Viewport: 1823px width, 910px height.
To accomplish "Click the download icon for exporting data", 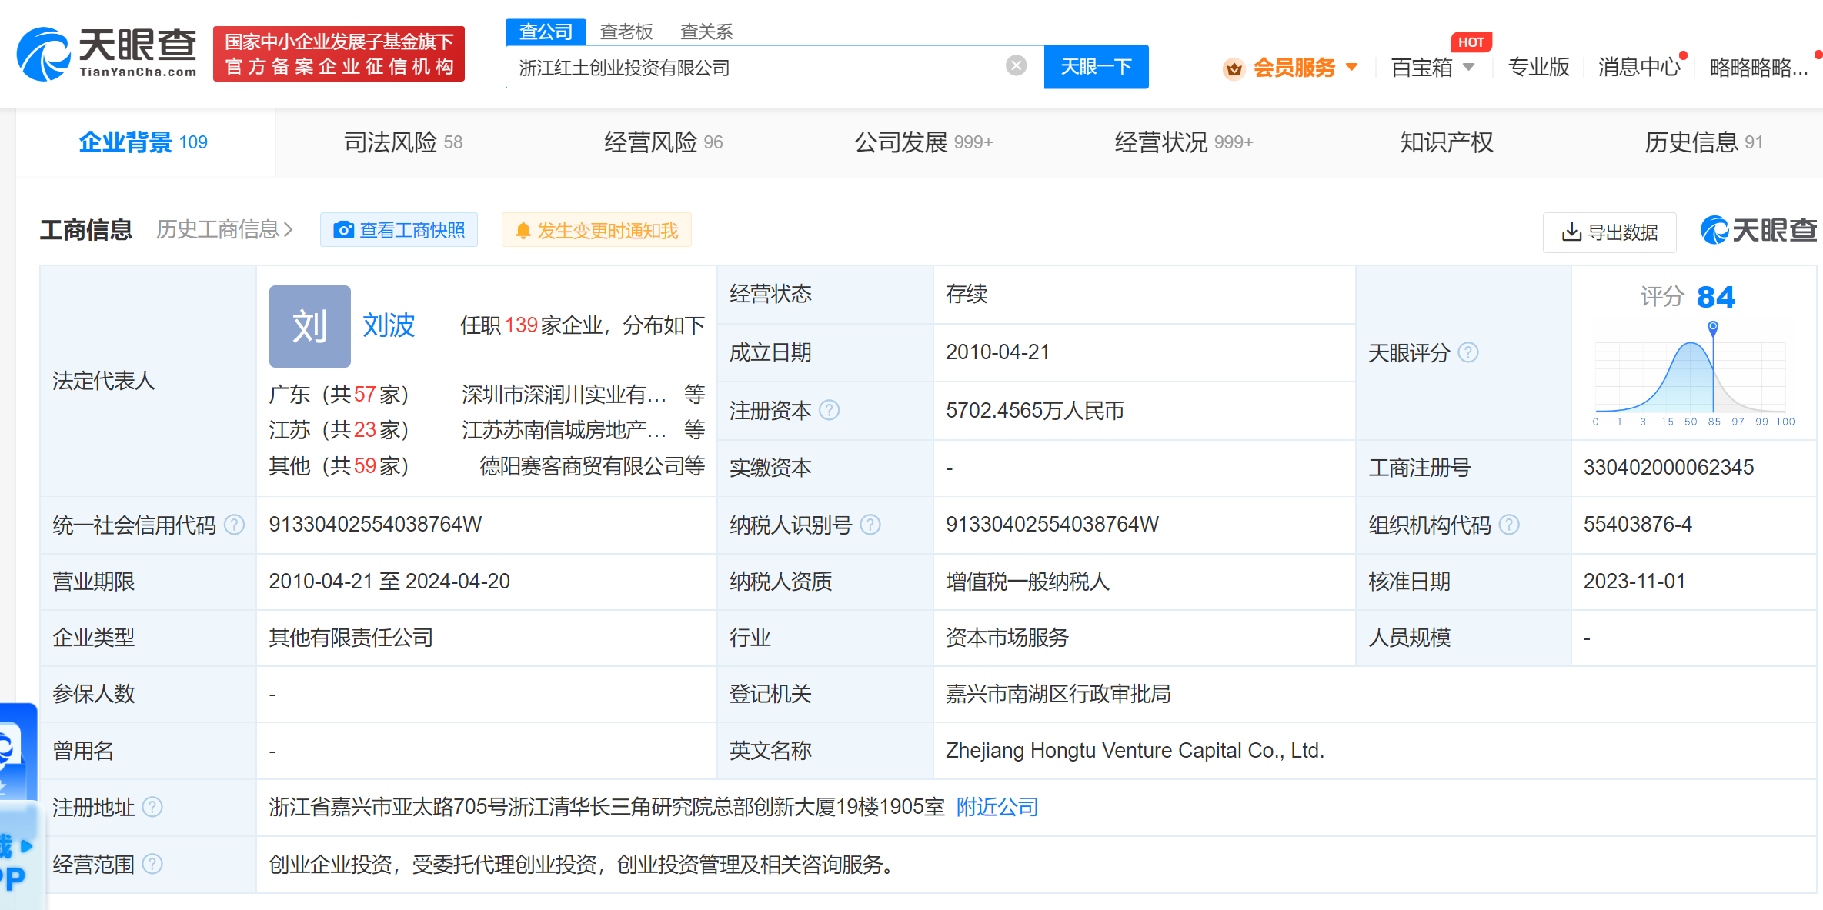I will tap(1571, 232).
